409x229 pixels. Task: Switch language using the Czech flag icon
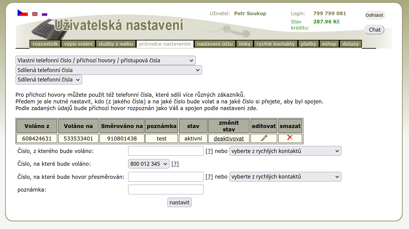(x=23, y=12)
